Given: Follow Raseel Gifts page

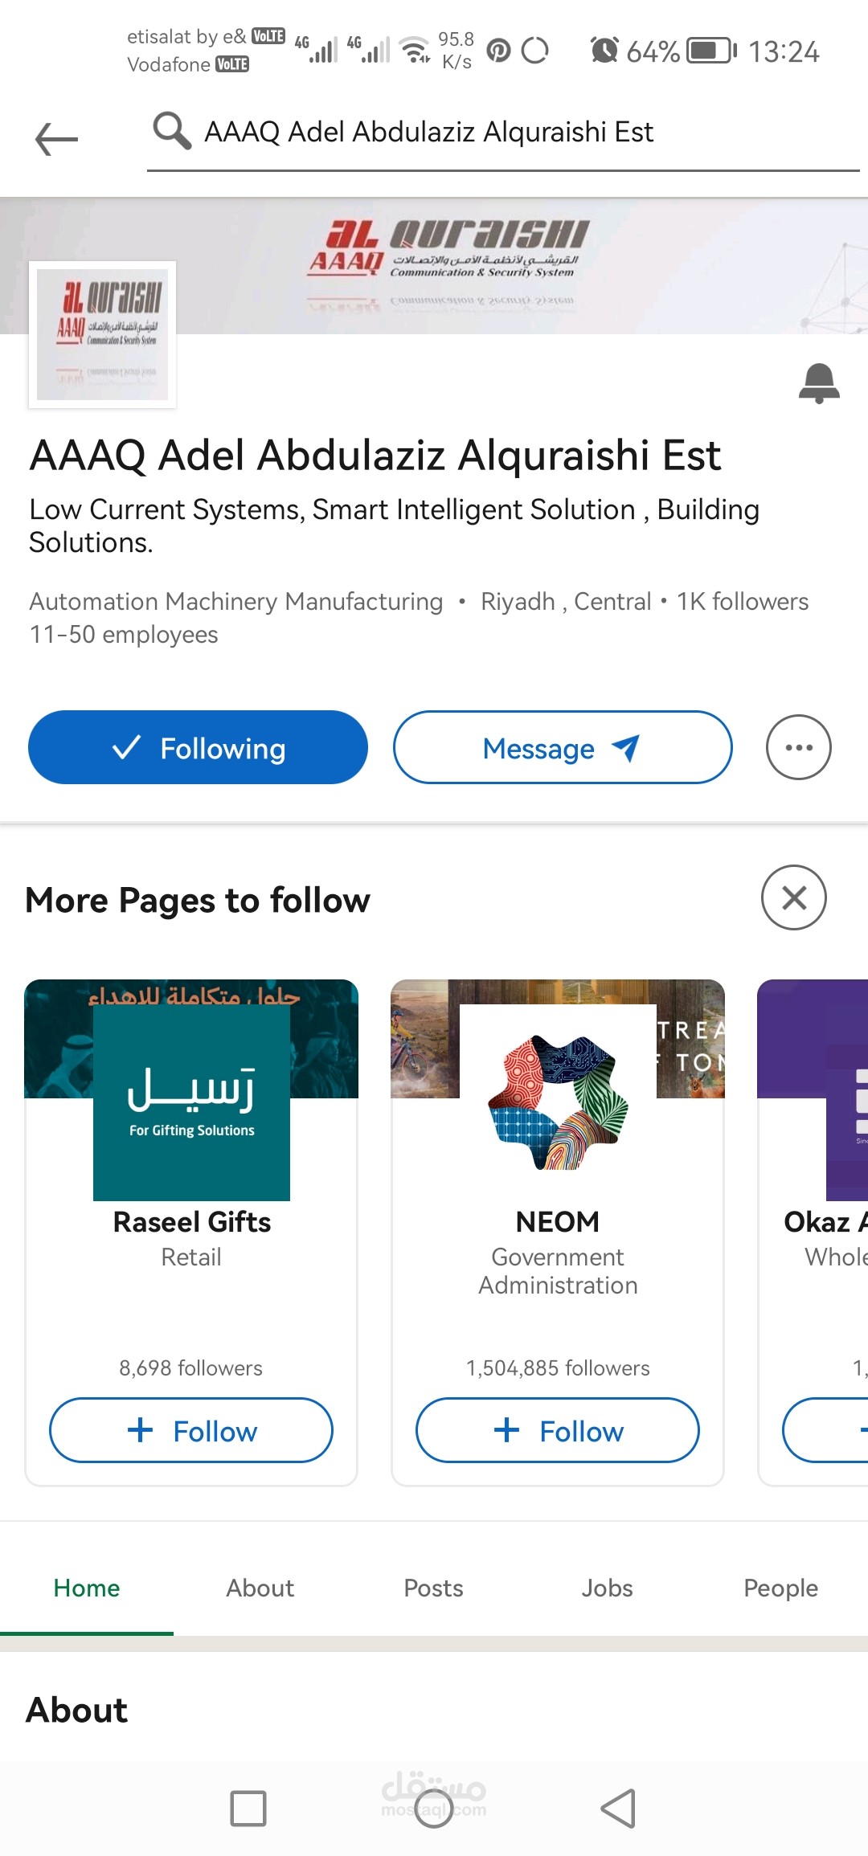Looking at the screenshot, I should tap(191, 1430).
